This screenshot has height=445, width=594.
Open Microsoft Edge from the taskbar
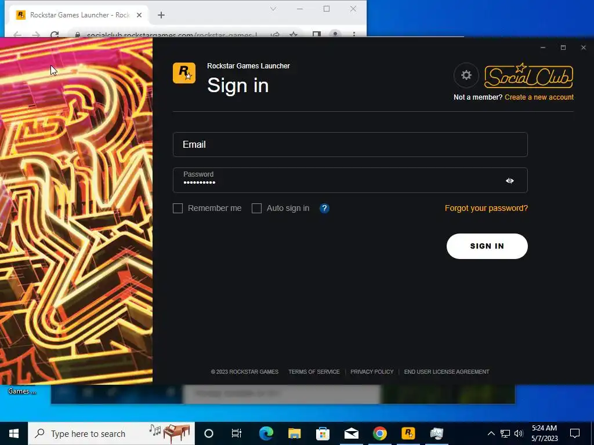266,433
